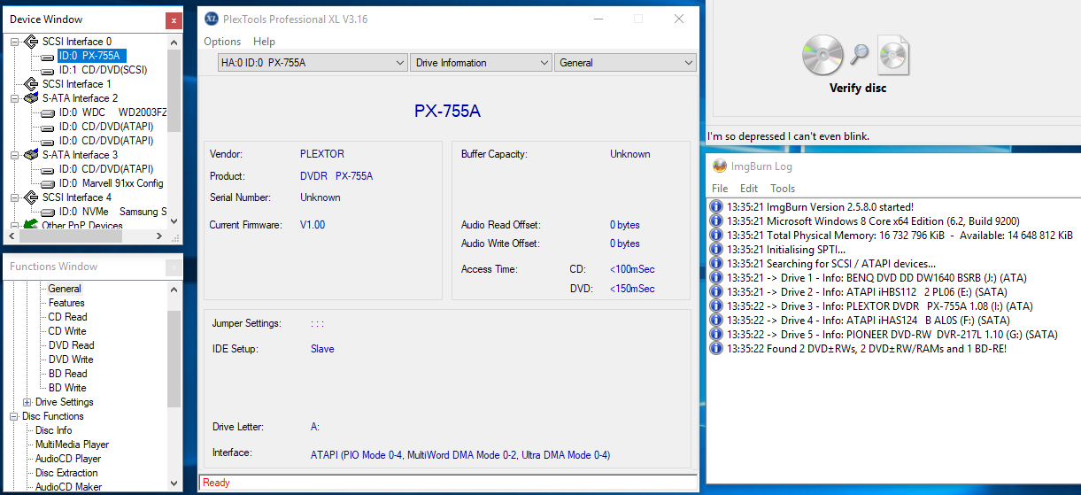Click the Total Physical Memory log line
1081x495 pixels.
pyautogui.click(x=900, y=236)
